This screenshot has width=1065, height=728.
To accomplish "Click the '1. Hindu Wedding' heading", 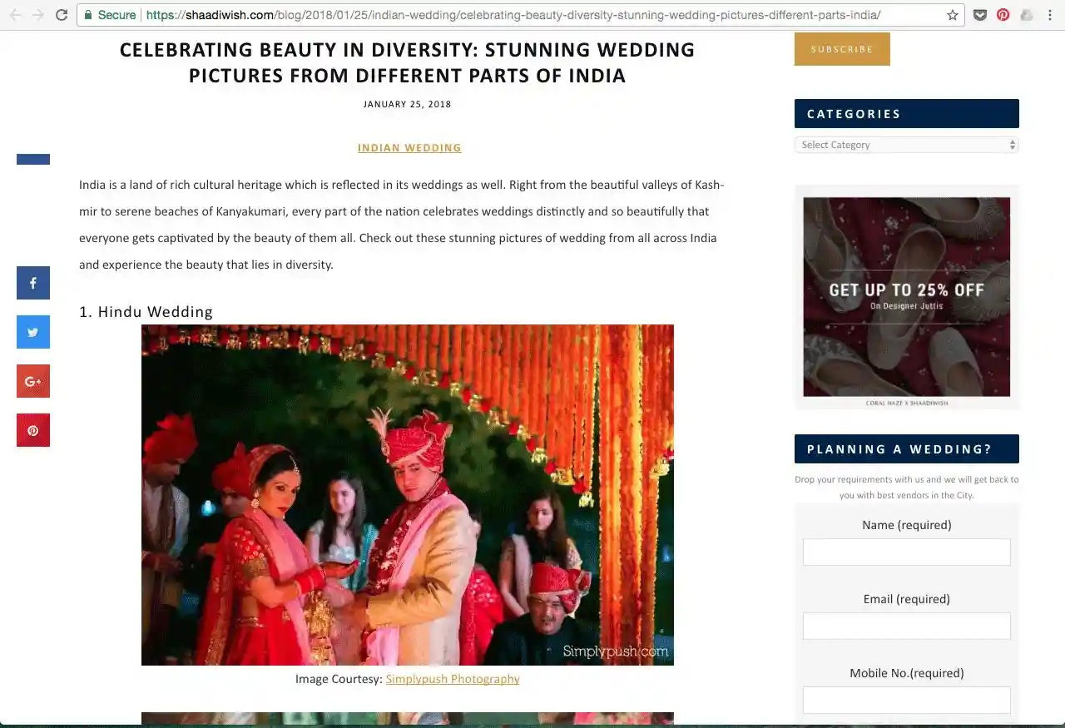I will coord(146,312).
